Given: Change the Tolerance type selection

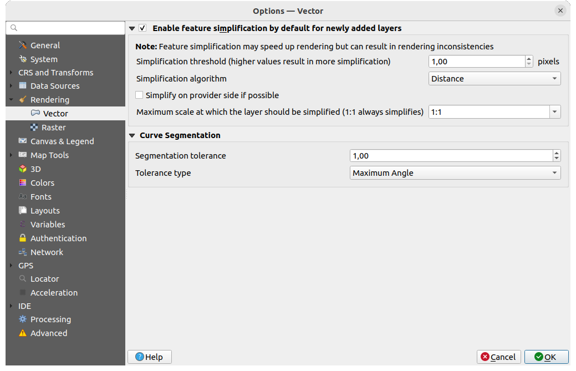Looking at the screenshot, I should pyautogui.click(x=455, y=172).
